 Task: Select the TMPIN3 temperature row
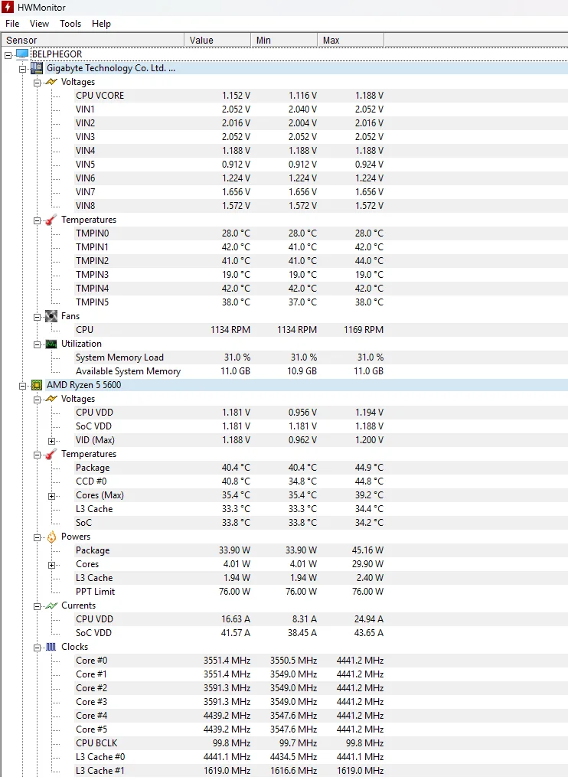229,275
